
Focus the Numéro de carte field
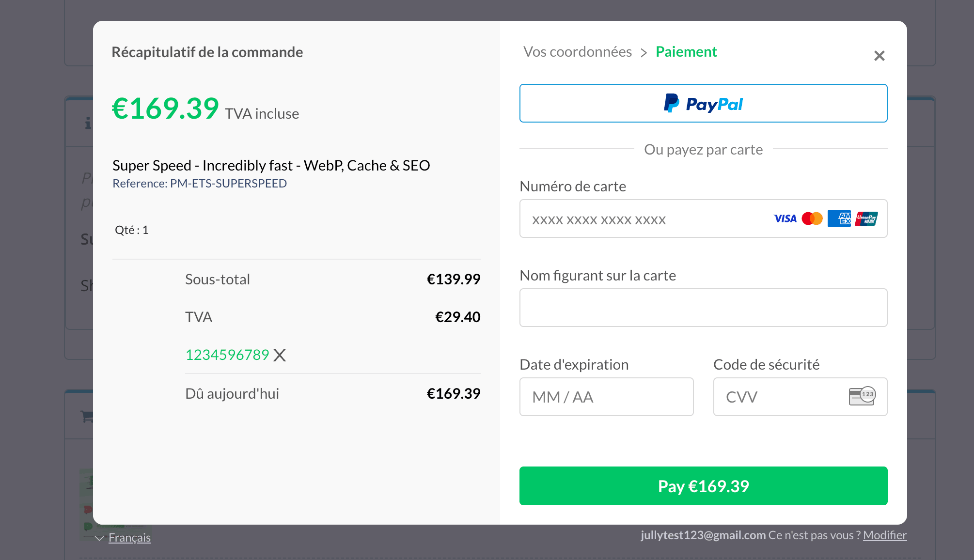tap(644, 219)
